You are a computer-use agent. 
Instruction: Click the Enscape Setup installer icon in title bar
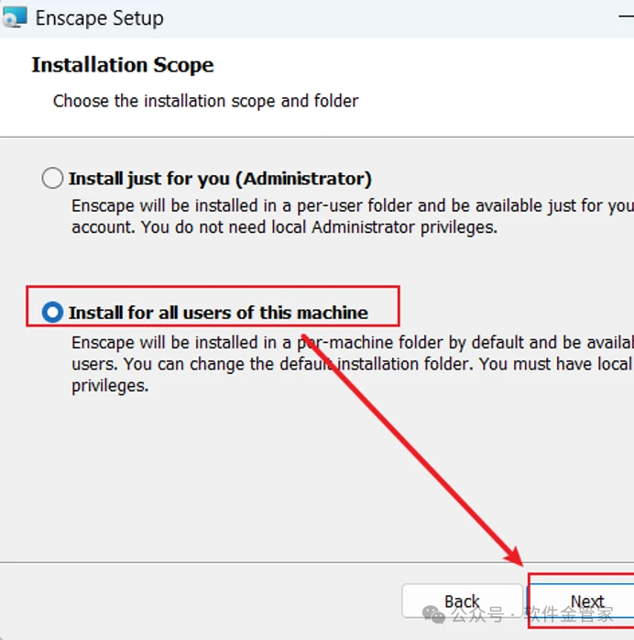pos(15,17)
